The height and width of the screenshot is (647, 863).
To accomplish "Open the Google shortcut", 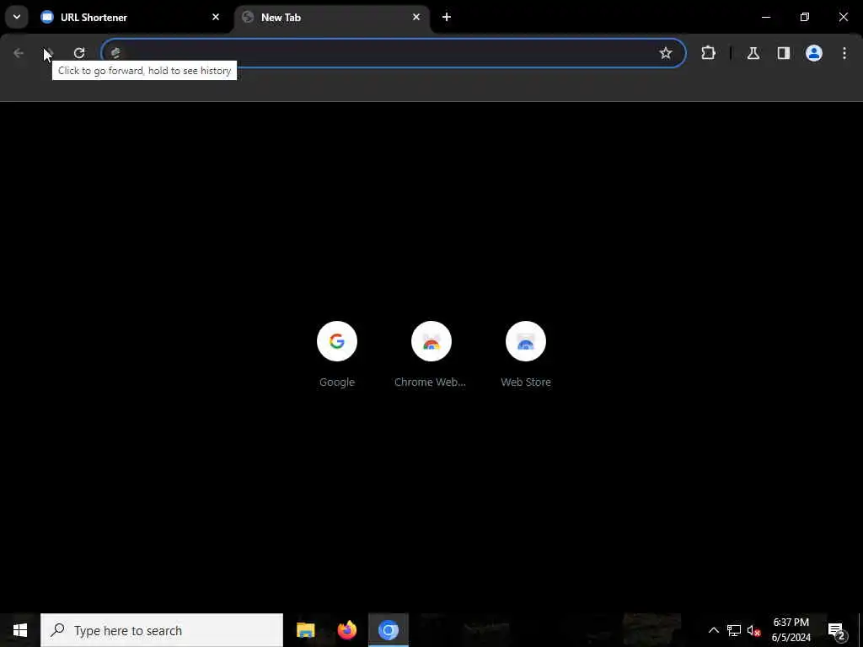I will tap(337, 355).
